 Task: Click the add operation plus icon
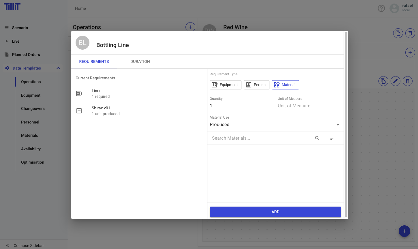pos(190,27)
